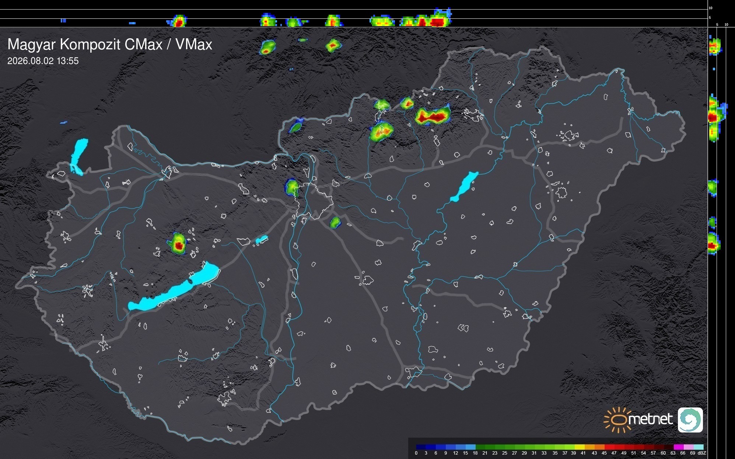Click the darkest navy swatch above 0
This screenshot has height=459, width=735.
(x=421, y=447)
